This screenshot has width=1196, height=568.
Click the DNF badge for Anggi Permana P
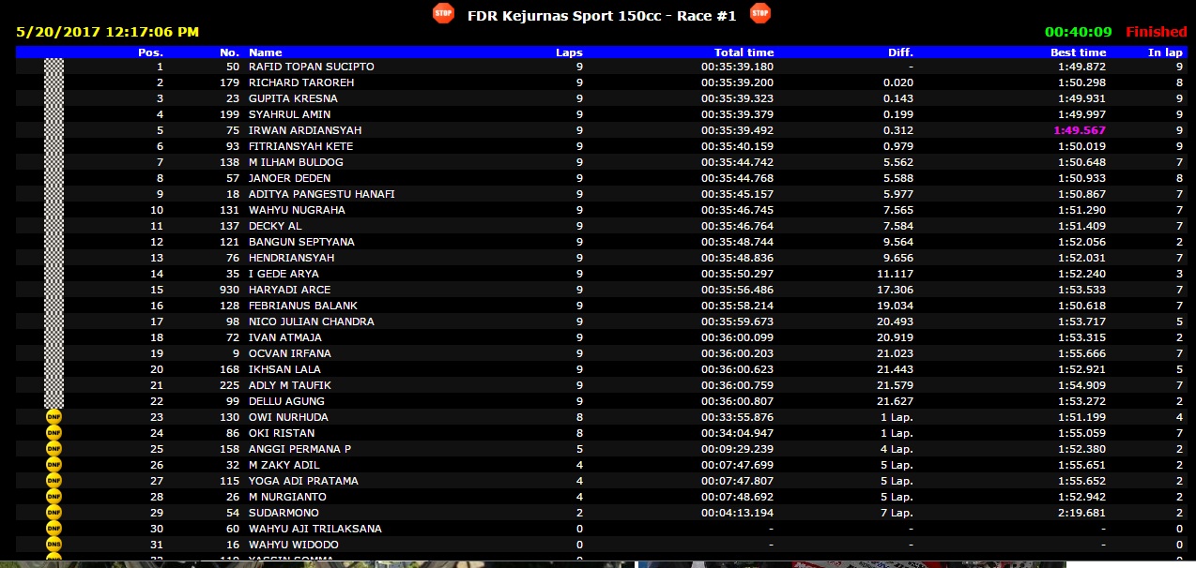[x=54, y=449]
